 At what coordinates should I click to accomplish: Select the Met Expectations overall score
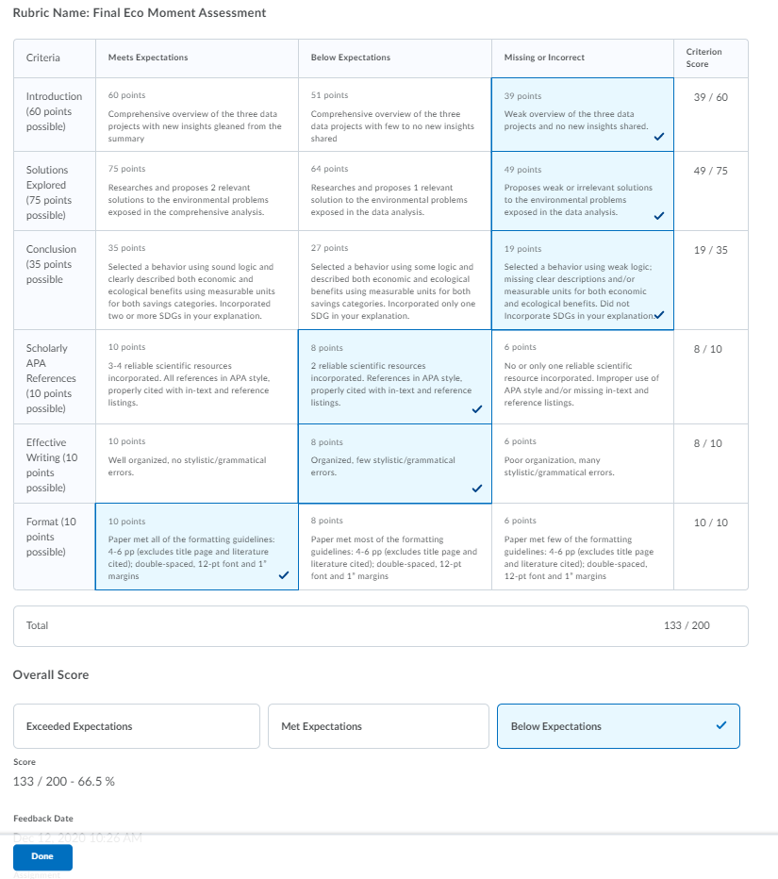(378, 726)
